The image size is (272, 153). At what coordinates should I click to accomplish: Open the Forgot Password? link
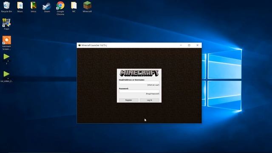[153, 93]
